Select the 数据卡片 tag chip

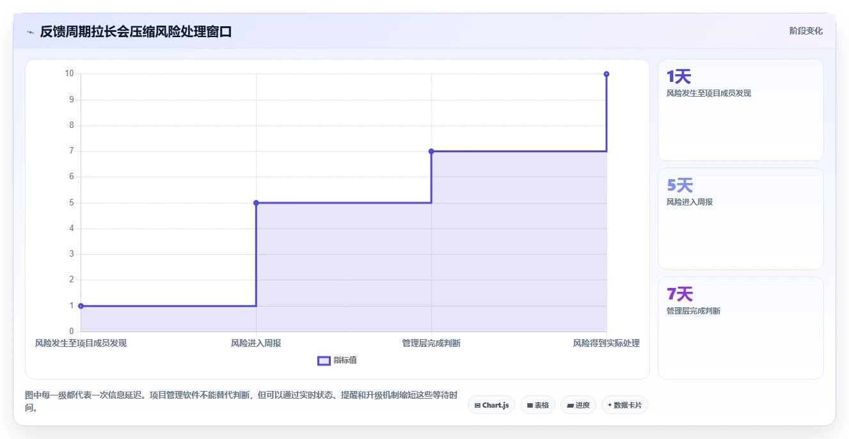tap(624, 405)
